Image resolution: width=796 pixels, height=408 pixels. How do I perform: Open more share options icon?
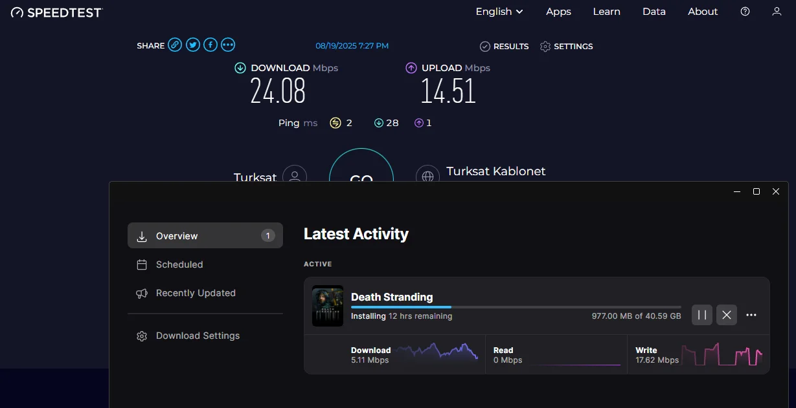[228, 45]
